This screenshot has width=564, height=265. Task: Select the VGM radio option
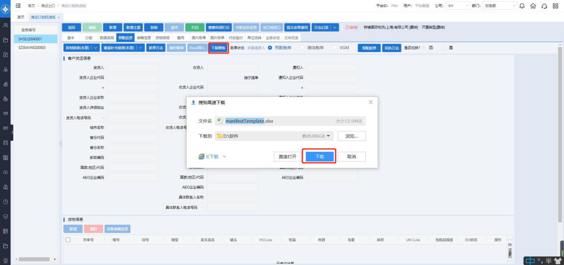335,48
